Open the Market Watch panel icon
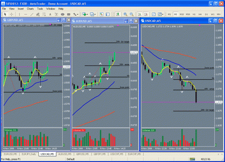This screenshot has width=225, height=162. pos(102,14)
